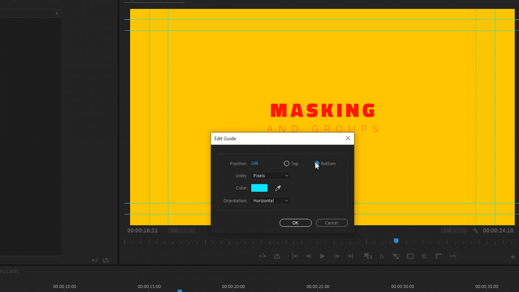Open the Fit zoom level dropdown
The width and height of the screenshot is (519, 292).
(182, 230)
